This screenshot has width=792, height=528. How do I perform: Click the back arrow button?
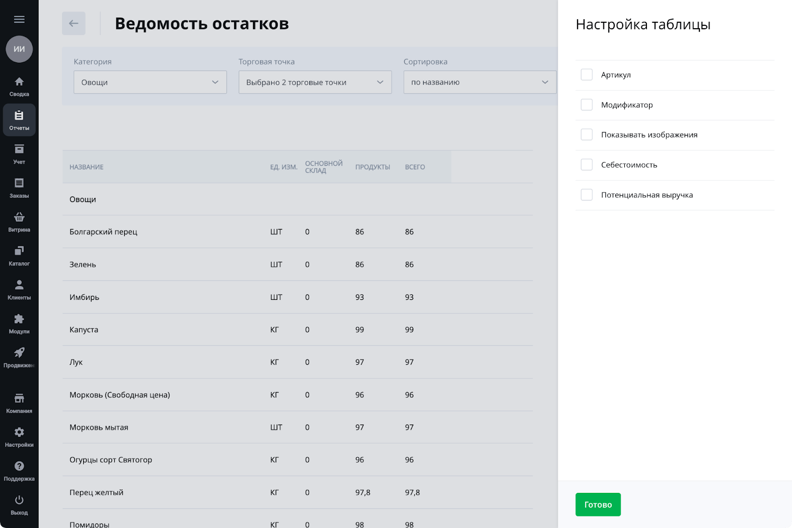point(74,23)
